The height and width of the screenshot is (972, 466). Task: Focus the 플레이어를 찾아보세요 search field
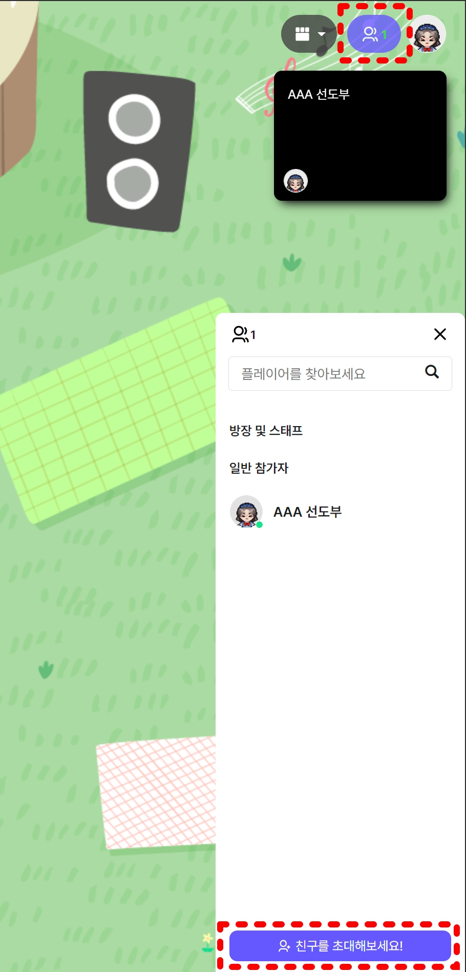pyautogui.click(x=328, y=374)
